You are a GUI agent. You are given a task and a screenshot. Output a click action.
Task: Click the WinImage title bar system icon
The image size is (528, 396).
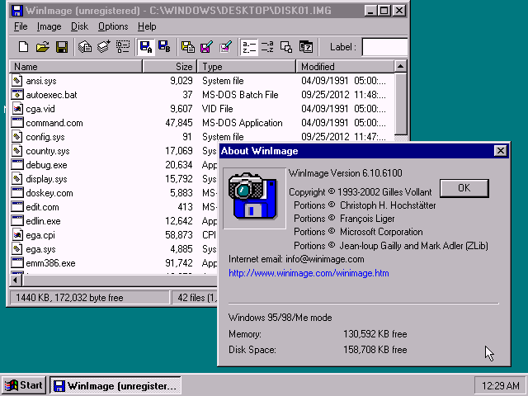click(x=17, y=11)
